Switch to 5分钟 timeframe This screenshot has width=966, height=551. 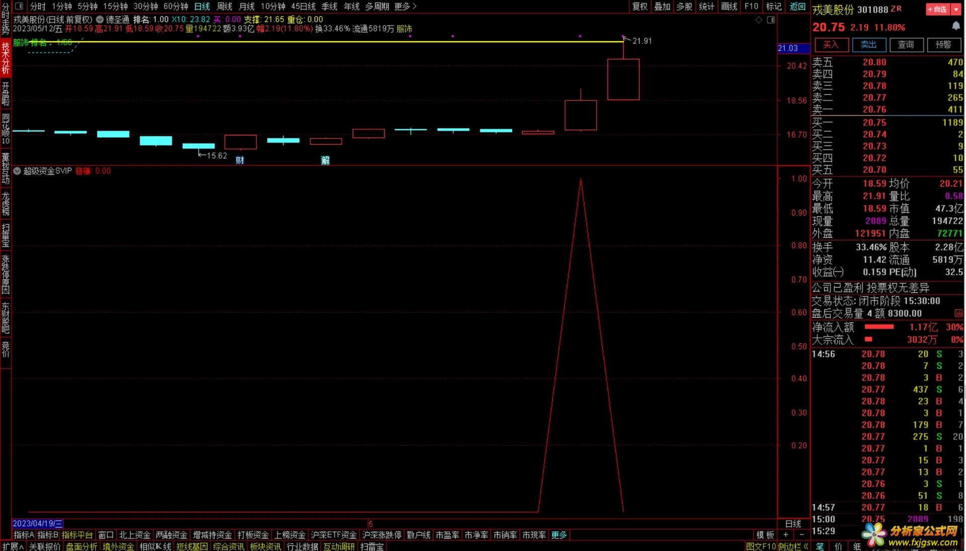[x=88, y=7]
